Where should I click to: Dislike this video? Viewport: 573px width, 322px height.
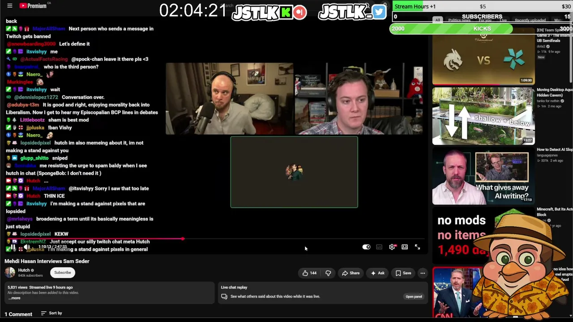328,273
